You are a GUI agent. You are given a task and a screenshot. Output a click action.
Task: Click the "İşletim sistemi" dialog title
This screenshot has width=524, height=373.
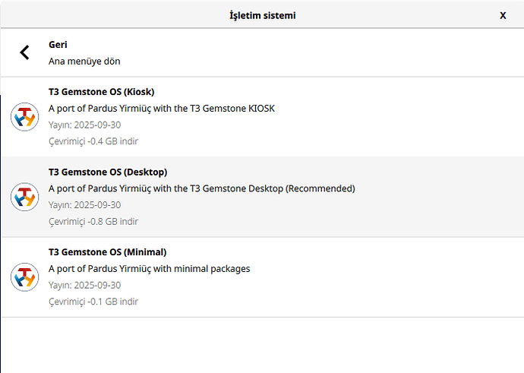pyautogui.click(x=262, y=15)
